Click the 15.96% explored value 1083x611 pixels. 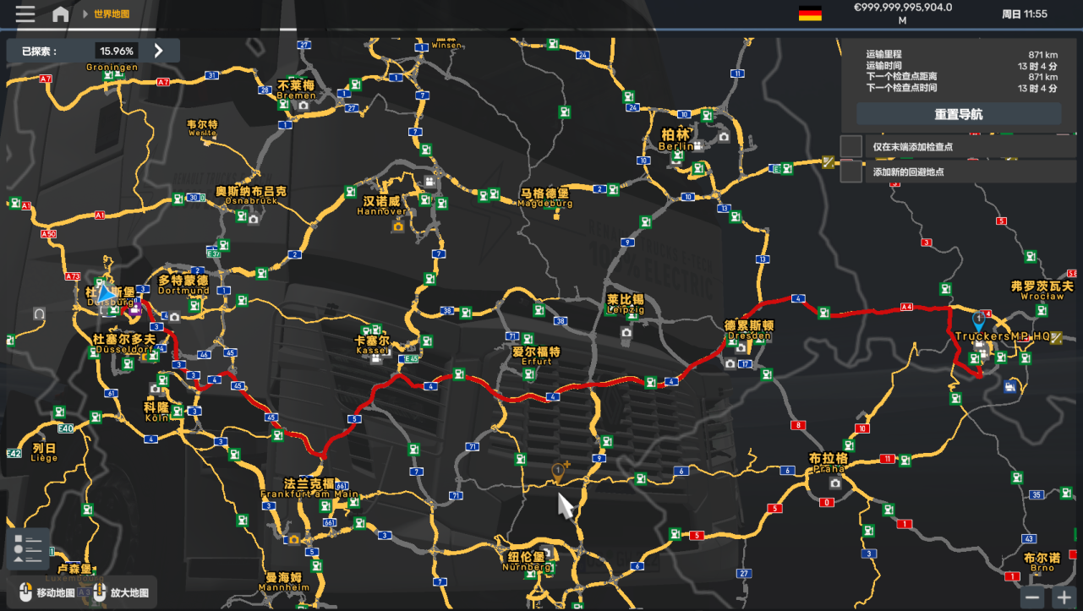pos(117,51)
